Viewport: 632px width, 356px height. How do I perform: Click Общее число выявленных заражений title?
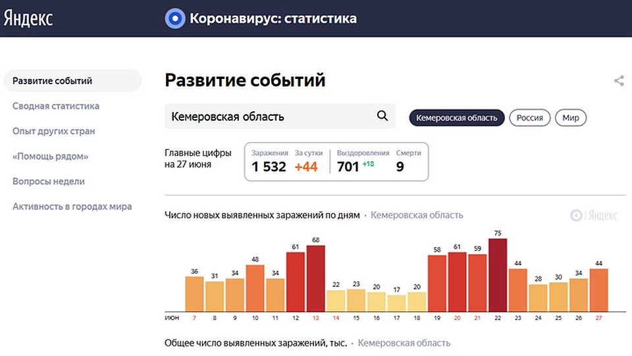point(255,343)
